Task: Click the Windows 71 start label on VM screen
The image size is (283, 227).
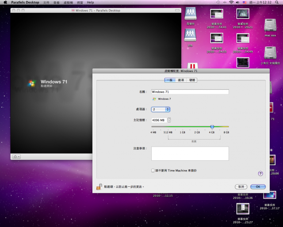Action: [x=54, y=82]
